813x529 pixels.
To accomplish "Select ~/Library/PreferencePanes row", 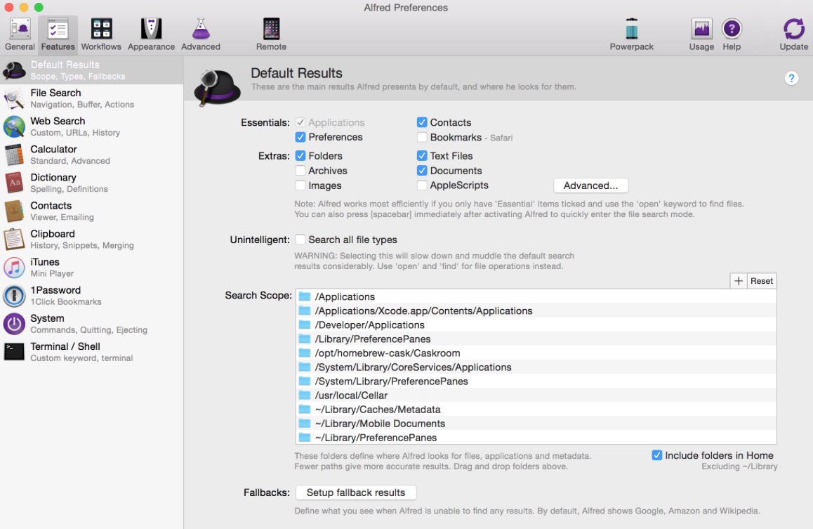I will tap(536, 437).
